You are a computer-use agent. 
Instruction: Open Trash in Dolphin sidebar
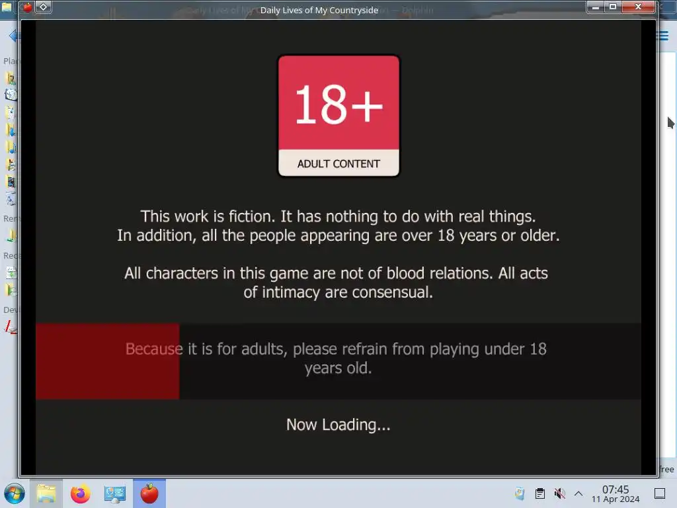11,199
